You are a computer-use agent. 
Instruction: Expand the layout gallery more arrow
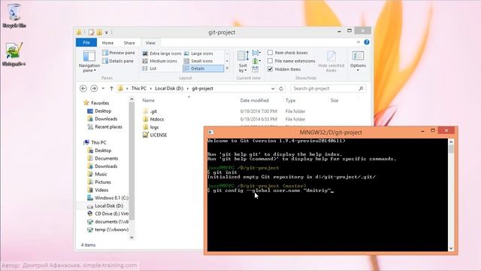pyautogui.click(x=227, y=69)
